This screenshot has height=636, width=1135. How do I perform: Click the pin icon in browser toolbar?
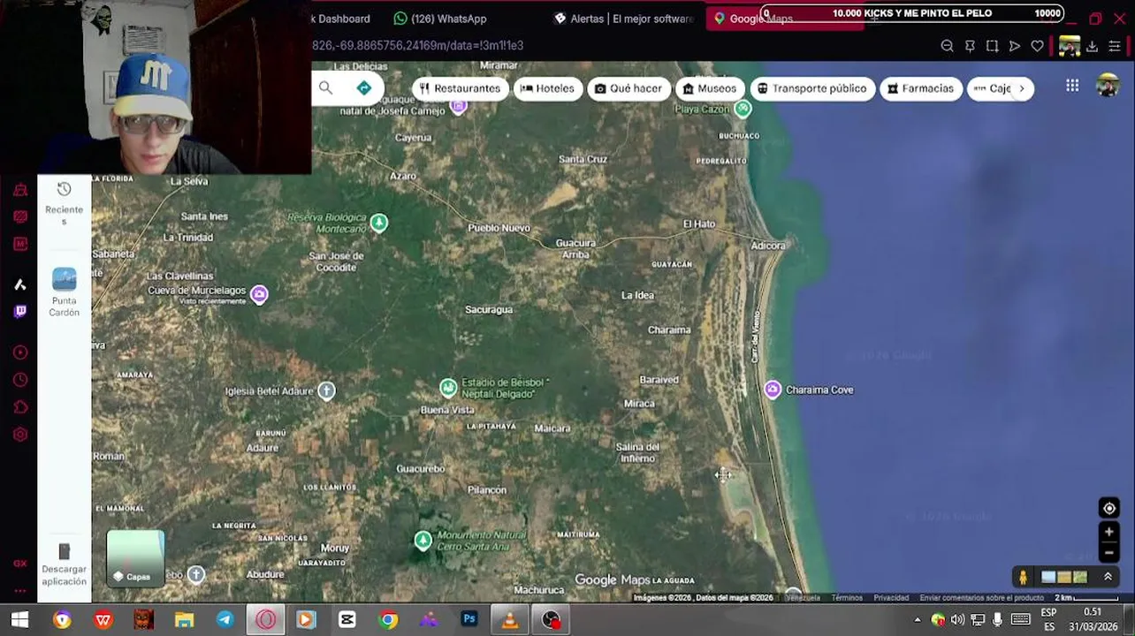point(970,46)
